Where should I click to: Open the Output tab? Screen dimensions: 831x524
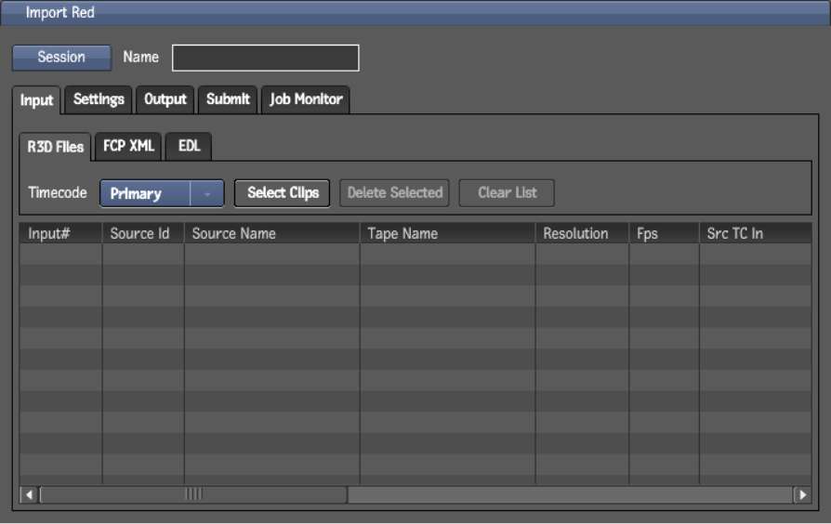pyautogui.click(x=165, y=99)
